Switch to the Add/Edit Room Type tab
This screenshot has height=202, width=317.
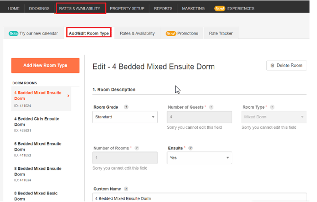[x=89, y=33]
